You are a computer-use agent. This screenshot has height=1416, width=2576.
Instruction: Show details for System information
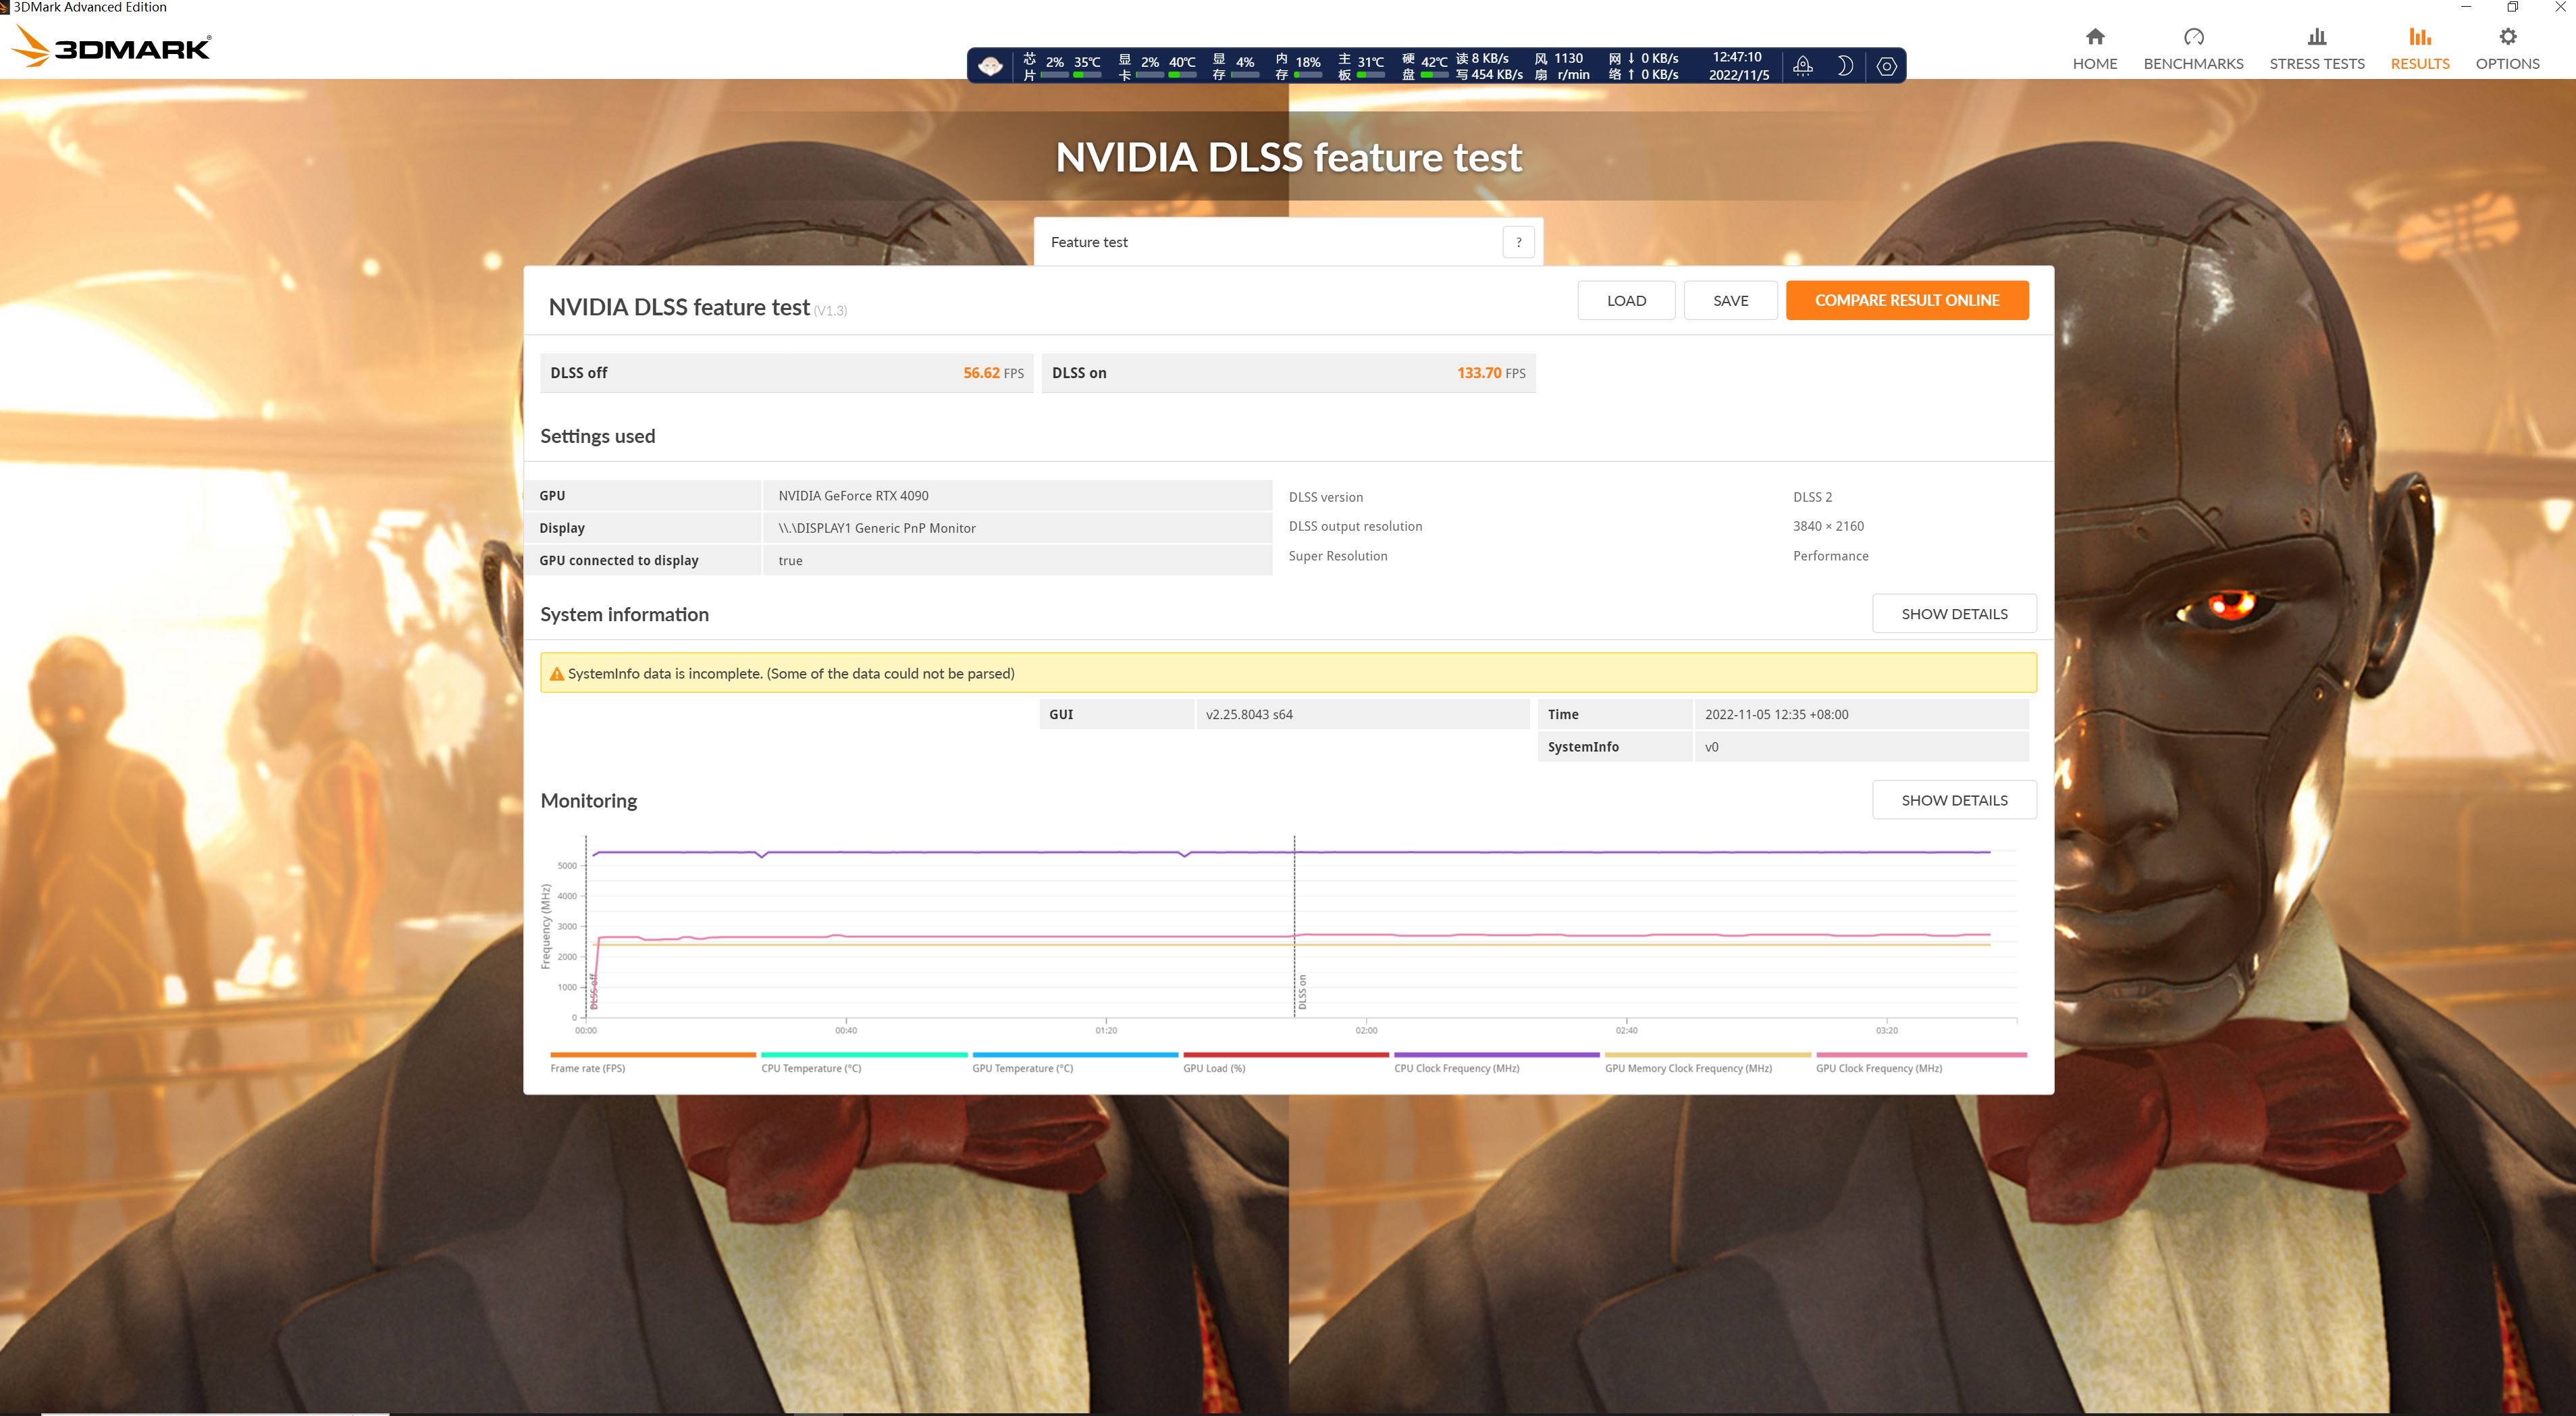pos(1954,613)
